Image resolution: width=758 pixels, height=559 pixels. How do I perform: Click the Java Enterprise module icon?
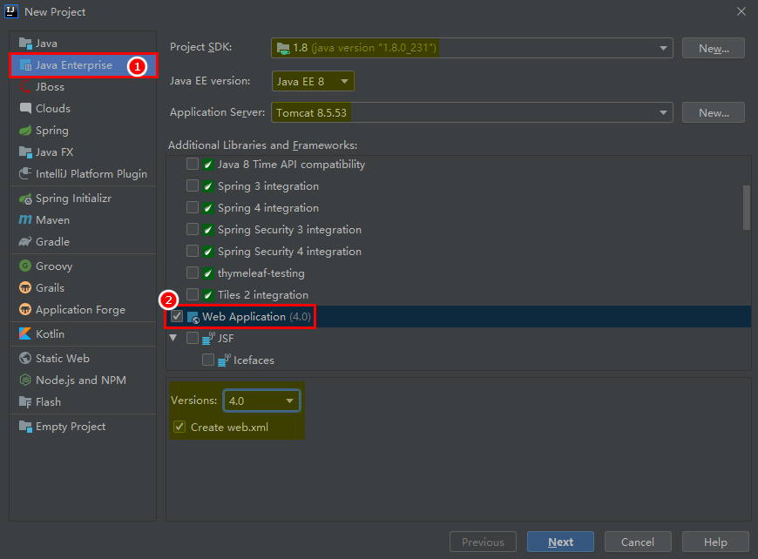coord(25,64)
